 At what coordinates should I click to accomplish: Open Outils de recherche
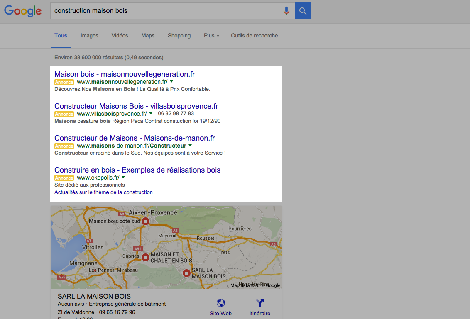pyautogui.click(x=254, y=35)
